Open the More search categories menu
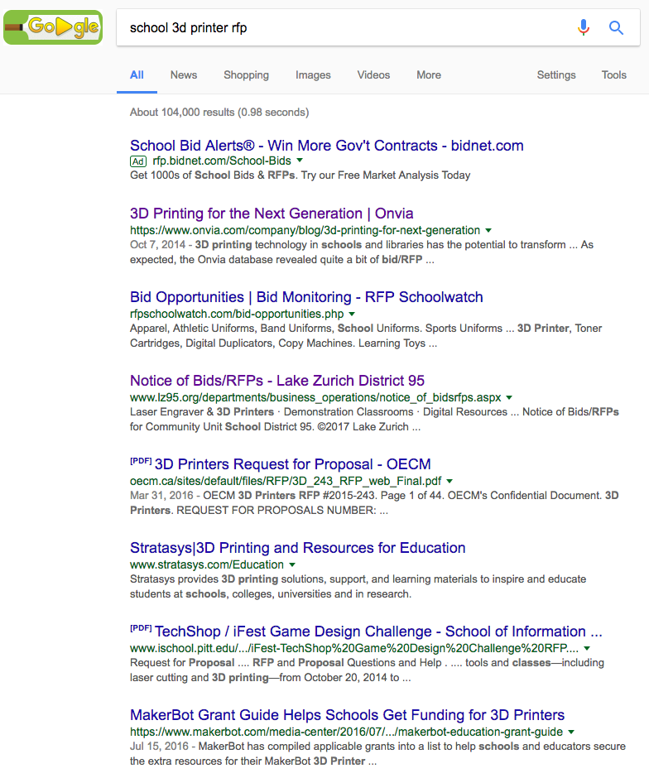This screenshot has height=778, width=649. coord(429,75)
